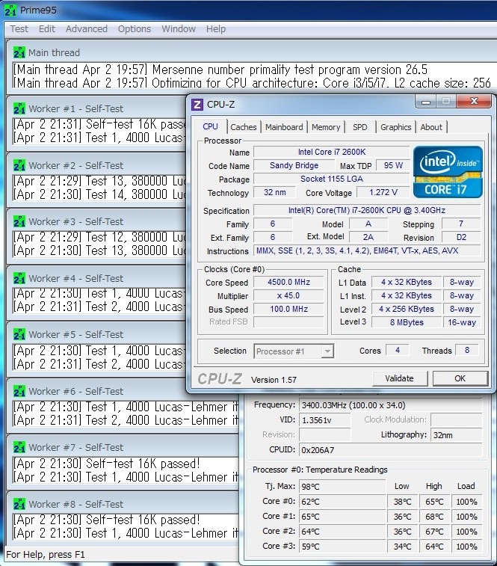Click the Worker #6 Self-Test icon
497x566 pixels.
click(x=19, y=391)
